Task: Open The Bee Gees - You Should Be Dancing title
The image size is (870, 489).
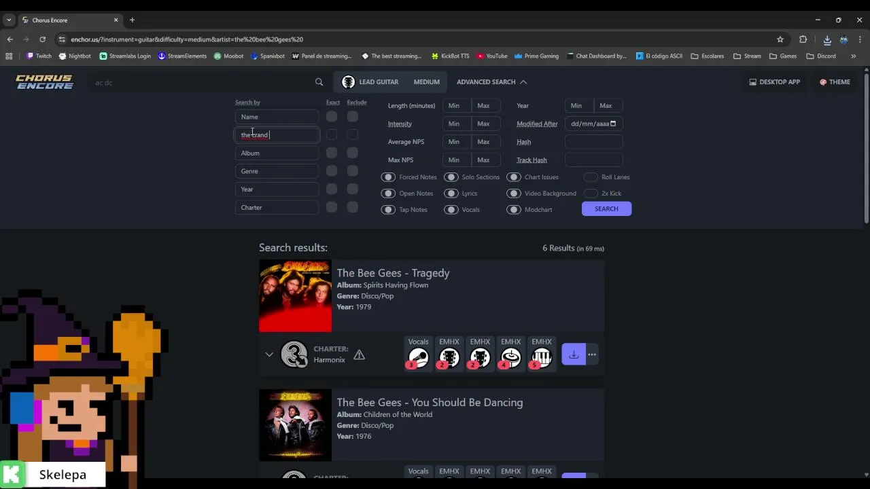Action: (x=430, y=403)
